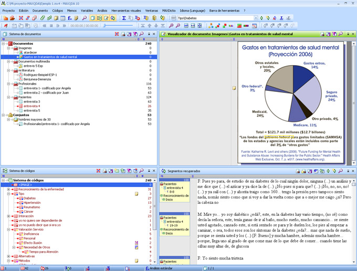Image resolution: width=357 pixels, height=271 pixels.
Task: Click the search magnifier in Sistema de documentos
Action: pyautogui.click(x=142, y=34)
